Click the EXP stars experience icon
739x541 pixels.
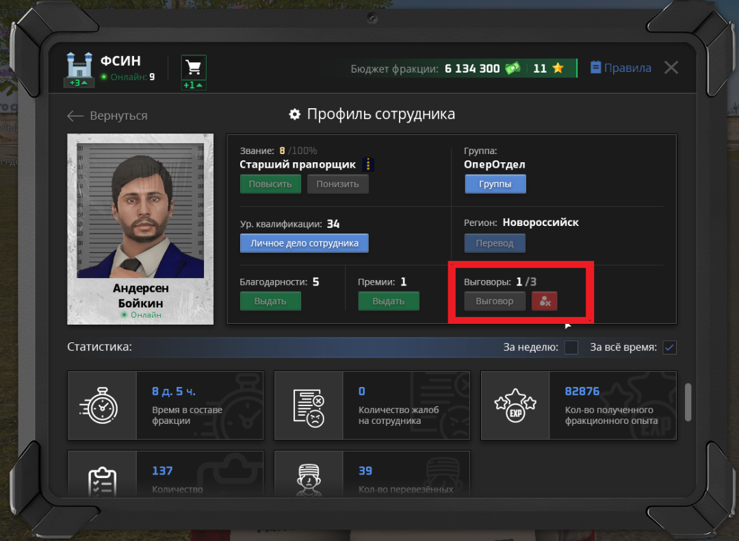[515, 405]
